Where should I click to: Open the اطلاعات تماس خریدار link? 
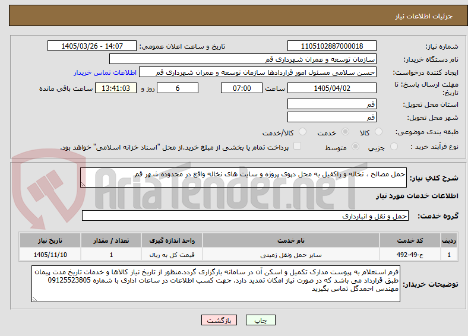[105, 72]
